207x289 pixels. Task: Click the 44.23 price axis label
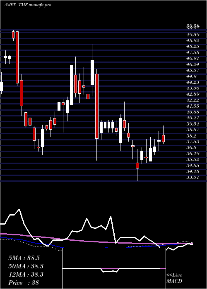pos(193,82)
